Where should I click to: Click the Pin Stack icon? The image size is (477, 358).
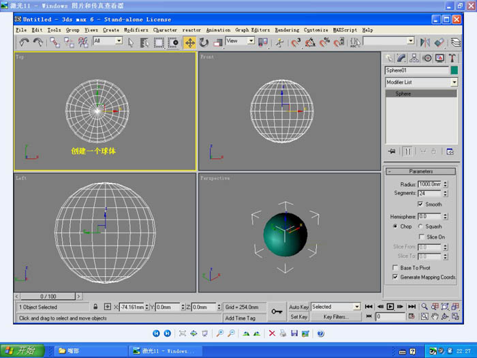click(392, 151)
